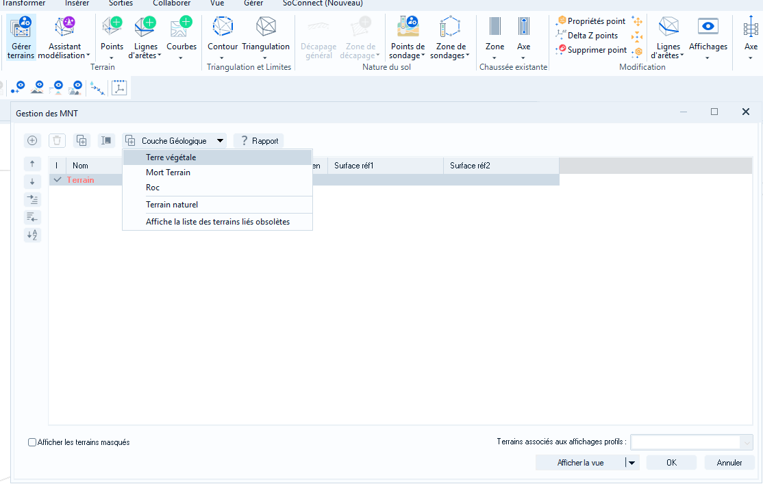763x484 pixels.
Task: Open Points de sondage tool
Action: (x=408, y=38)
